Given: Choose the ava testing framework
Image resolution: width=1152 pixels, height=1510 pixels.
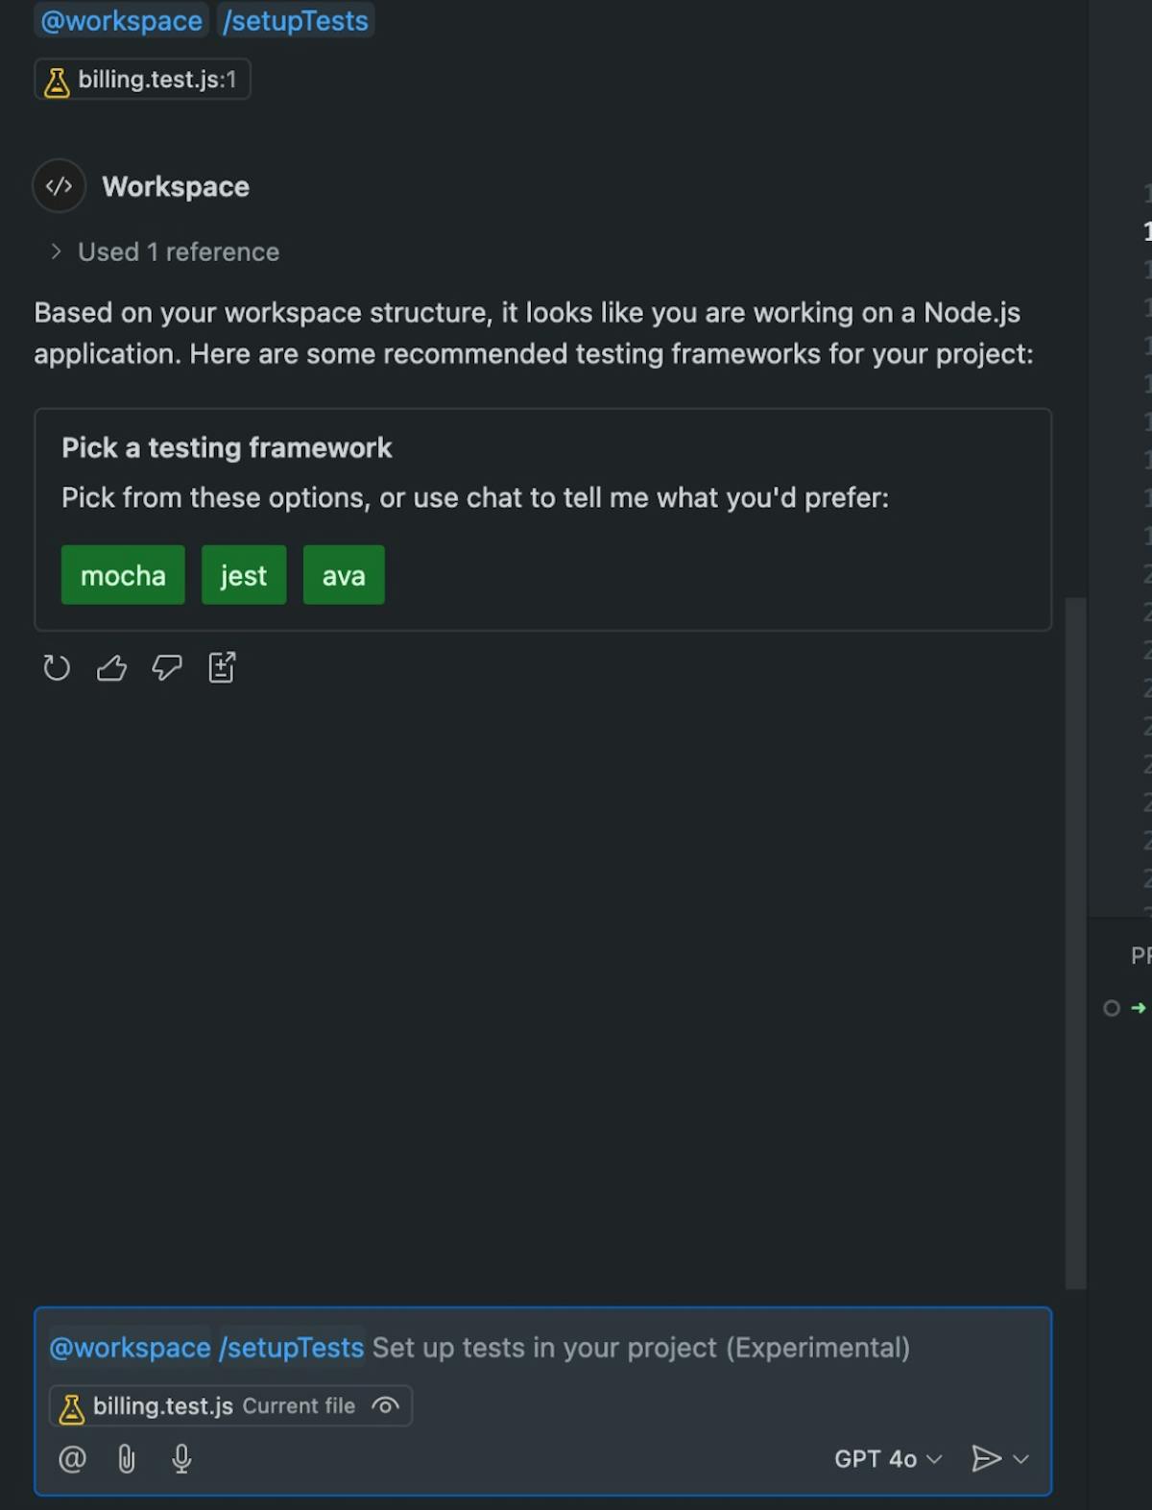Looking at the screenshot, I should [344, 575].
